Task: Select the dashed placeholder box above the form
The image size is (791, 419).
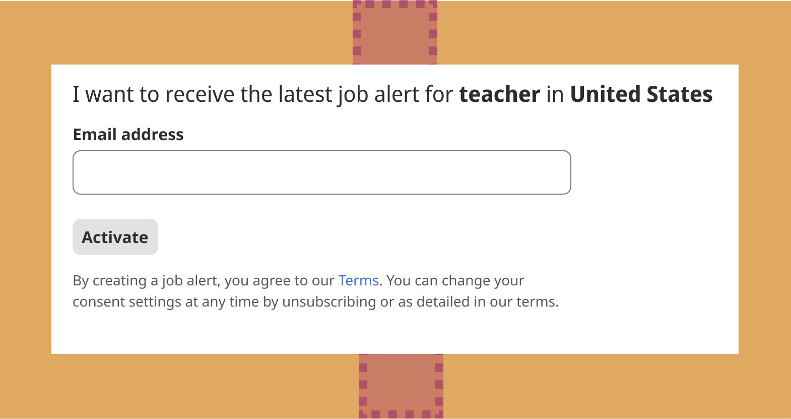Action: pos(395,32)
